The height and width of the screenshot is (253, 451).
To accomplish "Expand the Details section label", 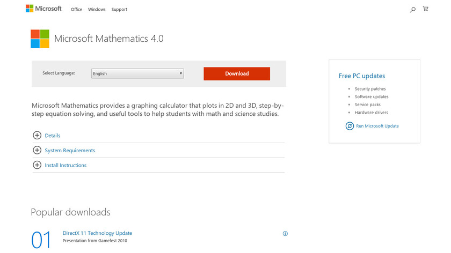I will coord(53,136).
